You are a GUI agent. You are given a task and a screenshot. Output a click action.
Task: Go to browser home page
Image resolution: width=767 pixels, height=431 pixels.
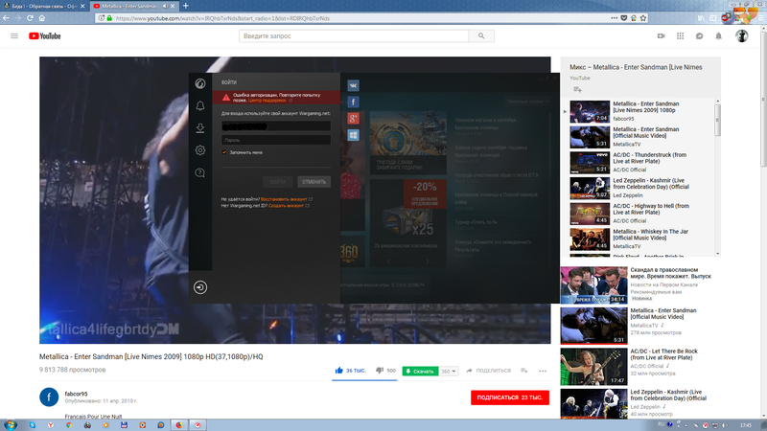pos(42,18)
